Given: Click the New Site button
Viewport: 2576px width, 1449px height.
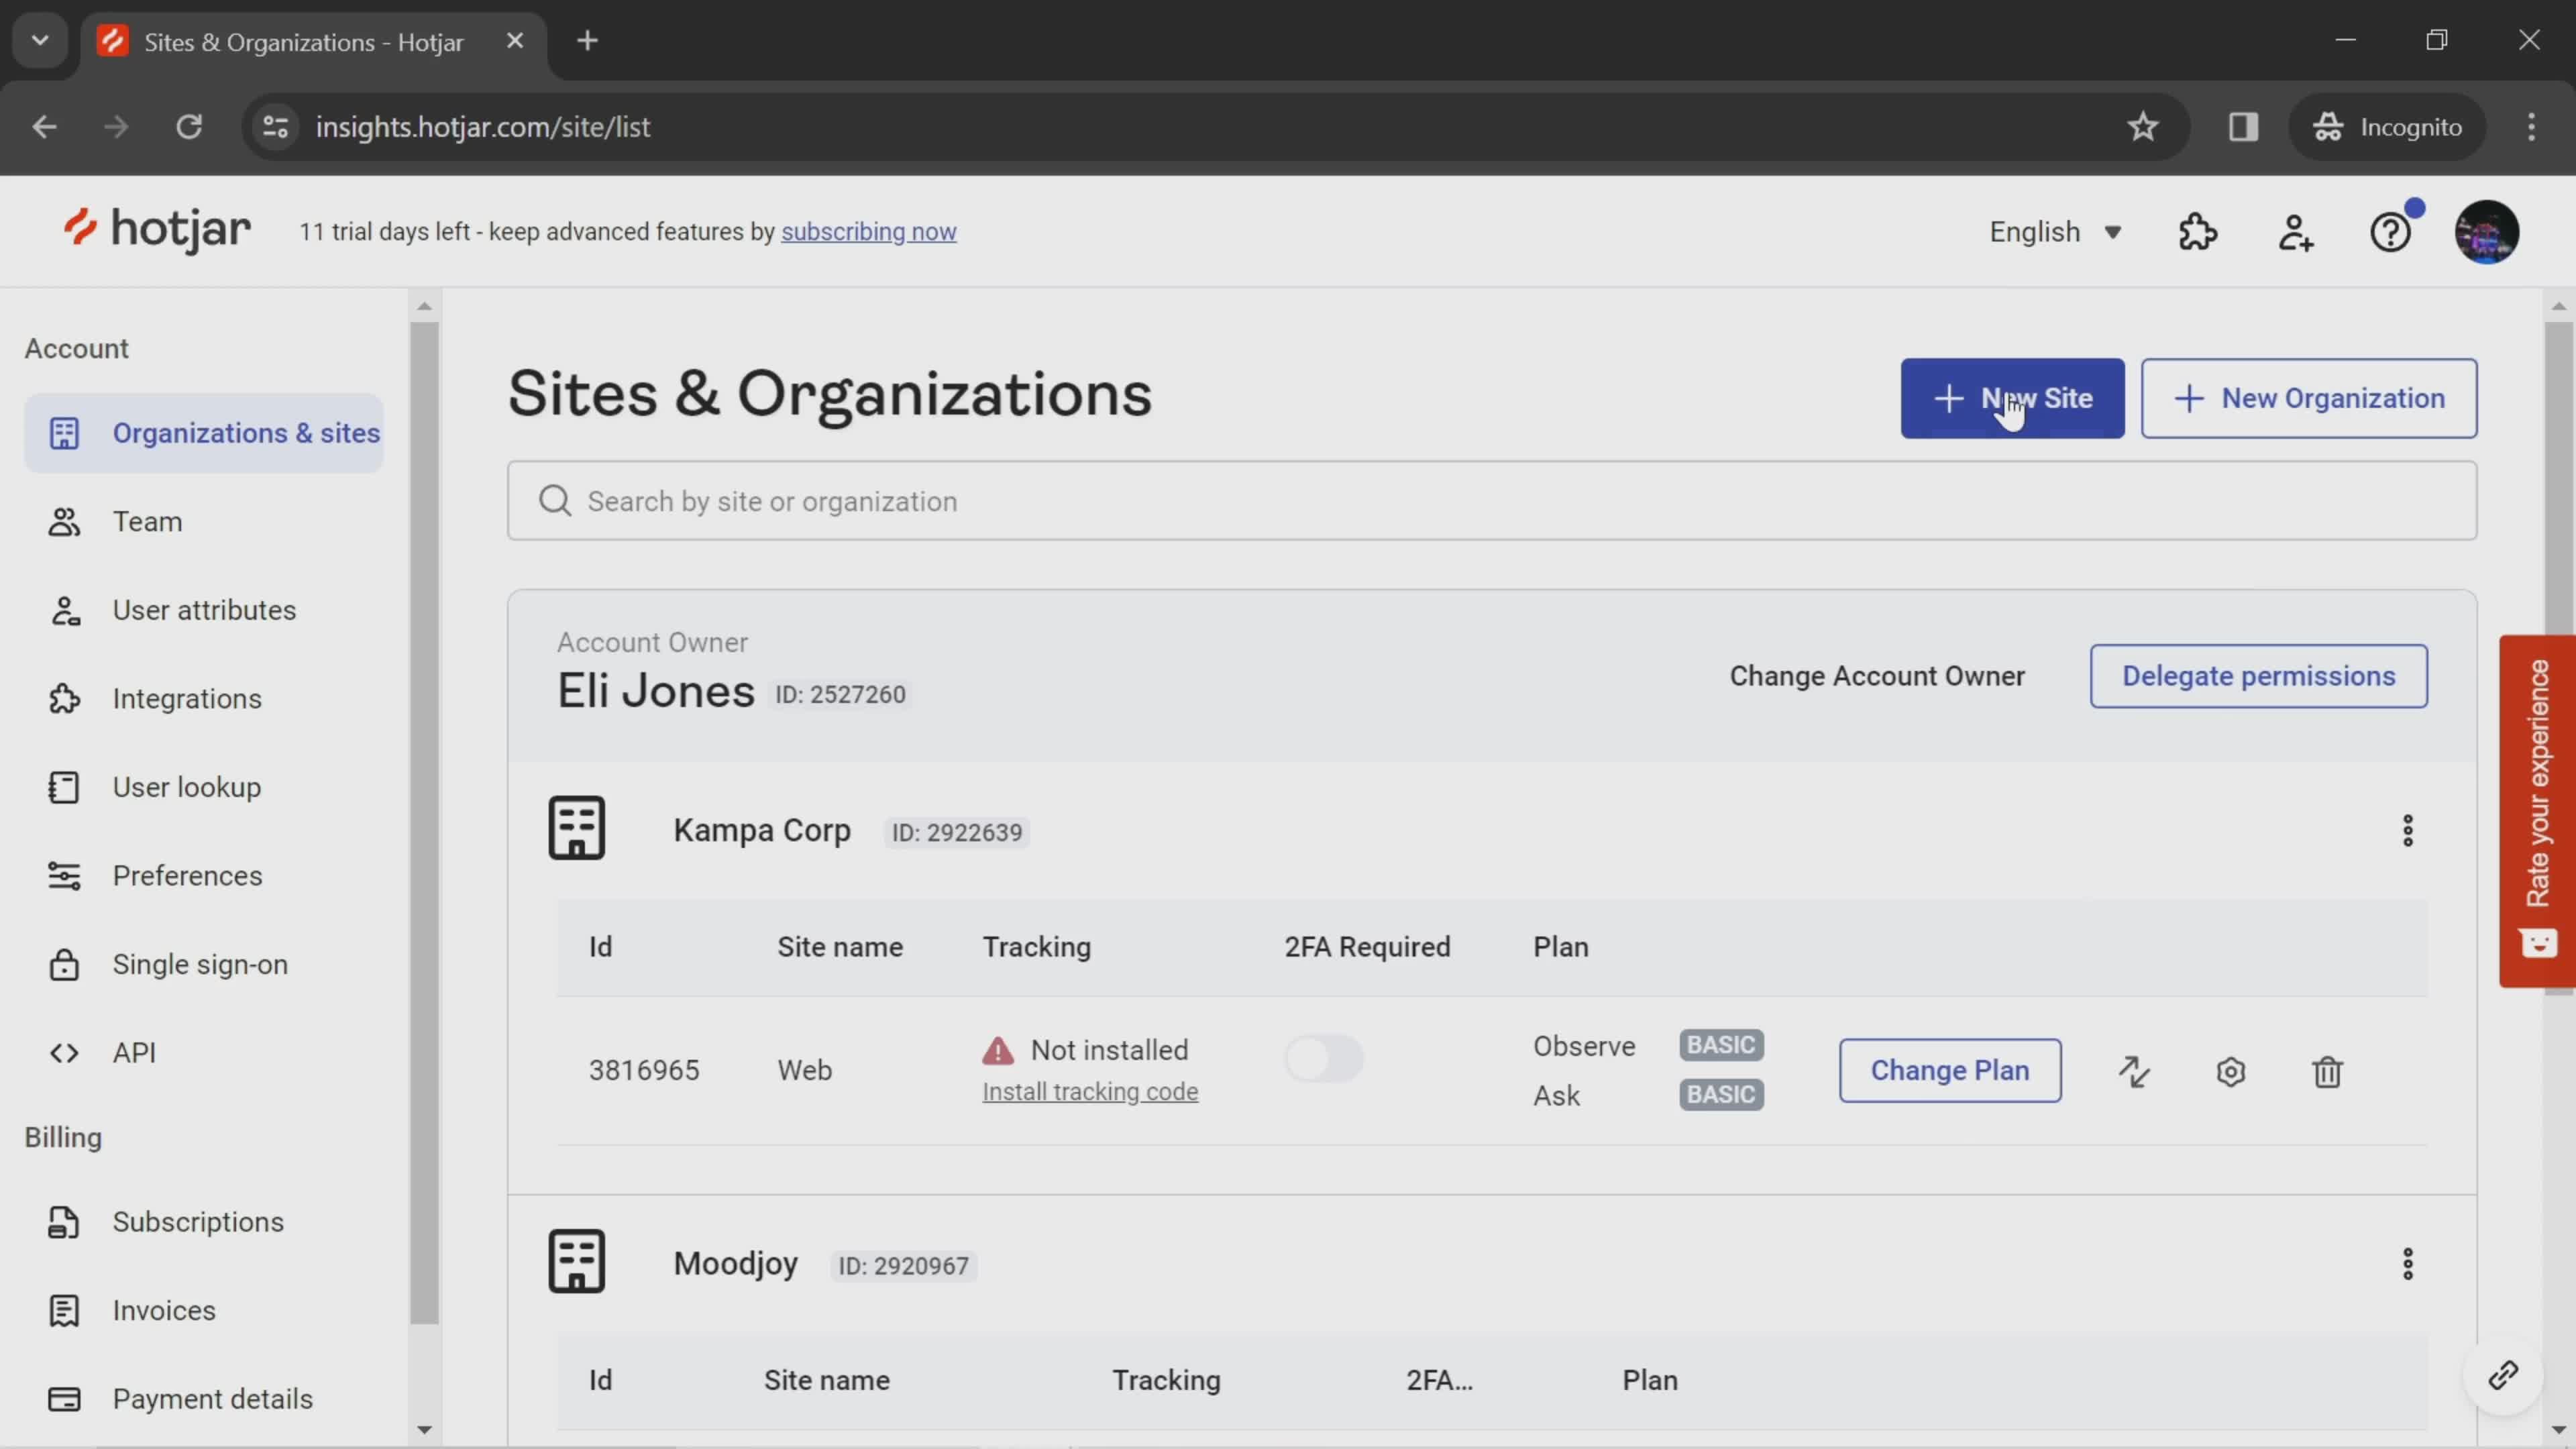Looking at the screenshot, I should pos(2012,398).
